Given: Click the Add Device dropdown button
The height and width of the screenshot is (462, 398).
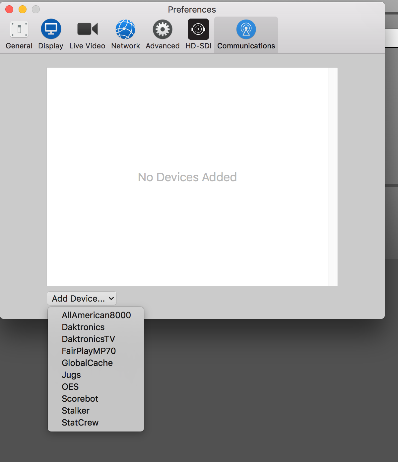Looking at the screenshot, I should click(x=82, y=298).
